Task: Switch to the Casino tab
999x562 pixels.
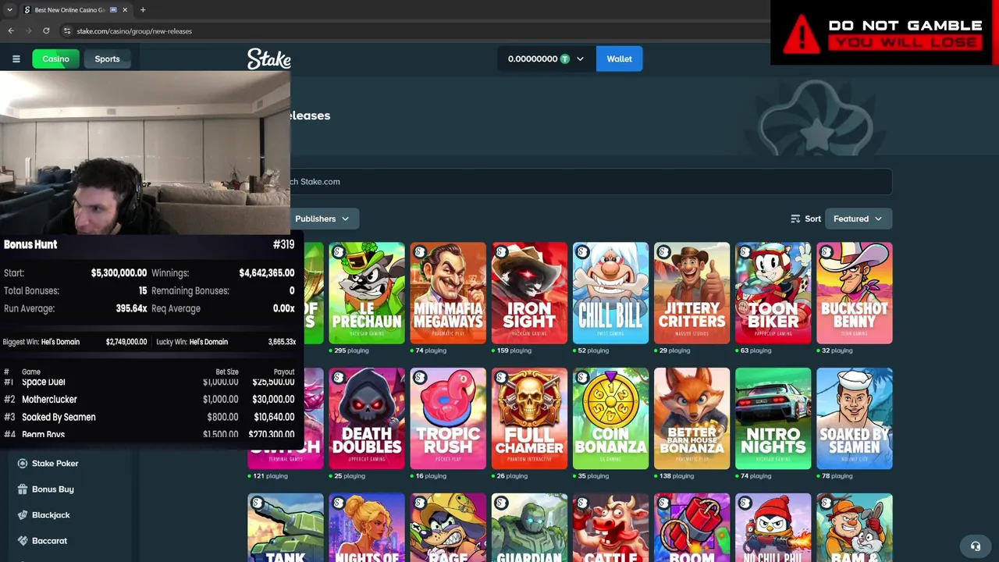Action: tap(55, 59)
